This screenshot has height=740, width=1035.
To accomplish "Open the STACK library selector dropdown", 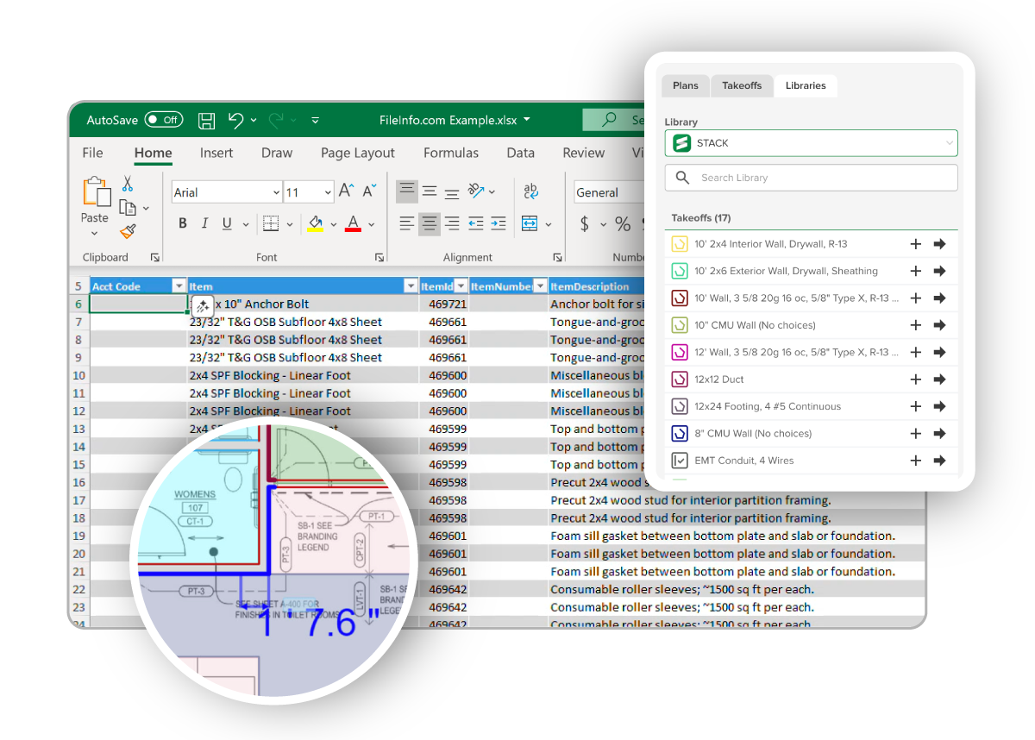I will (x=948, y=142).
